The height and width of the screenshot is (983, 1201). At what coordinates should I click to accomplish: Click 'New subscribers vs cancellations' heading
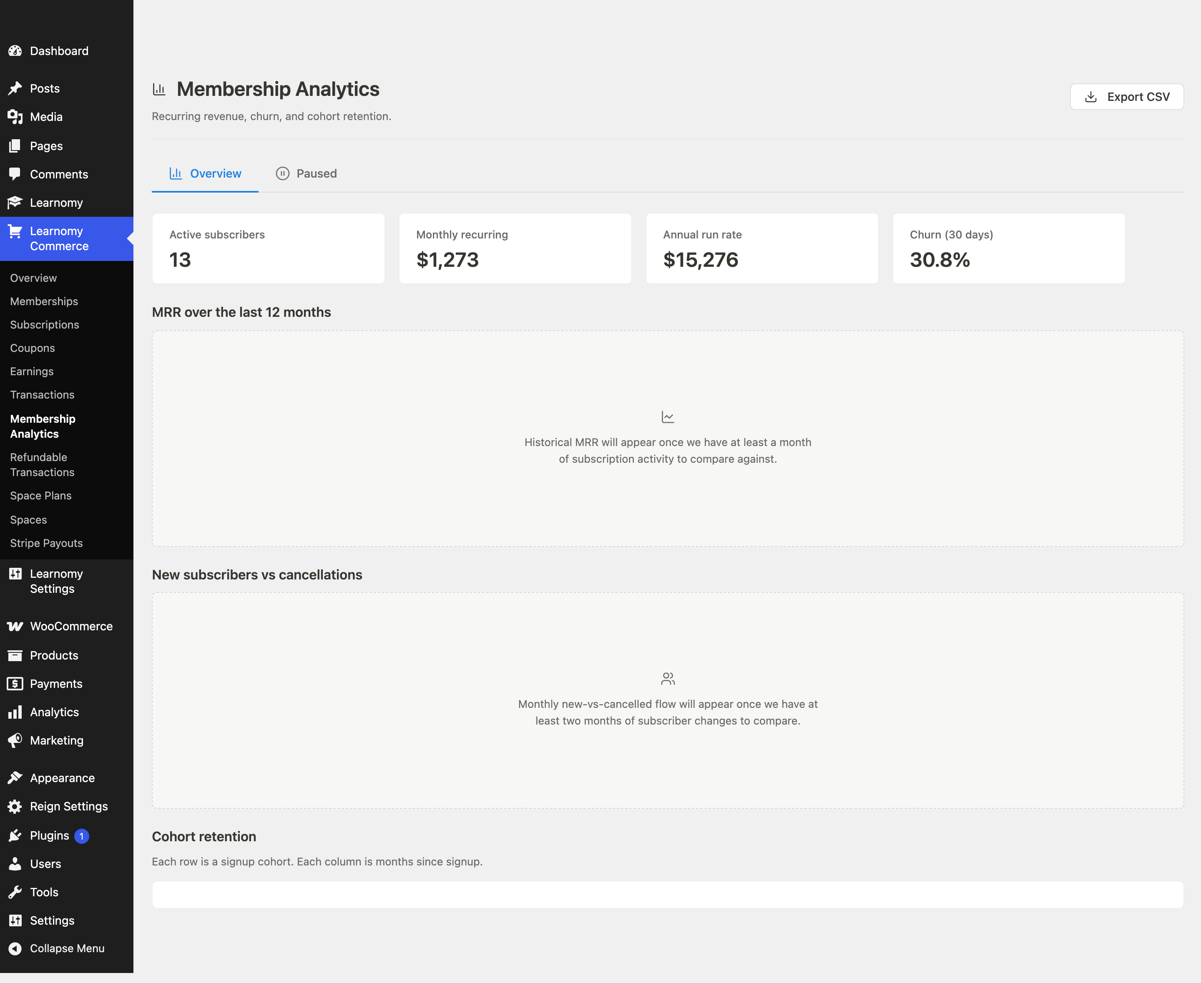(257, 575)
